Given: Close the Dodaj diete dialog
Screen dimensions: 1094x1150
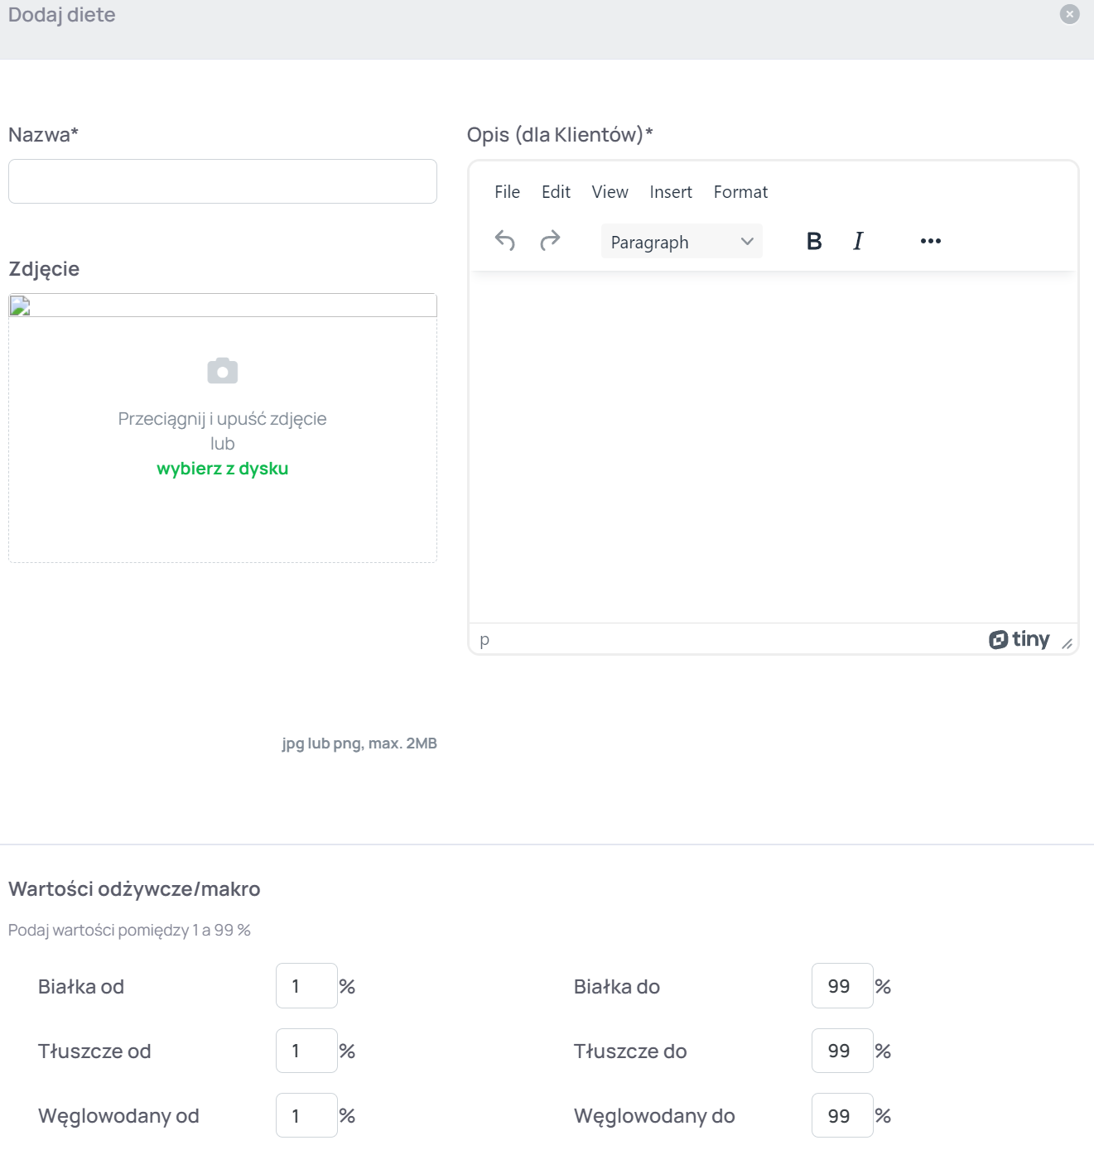Looking at the screenshot, I should 1069,14.
